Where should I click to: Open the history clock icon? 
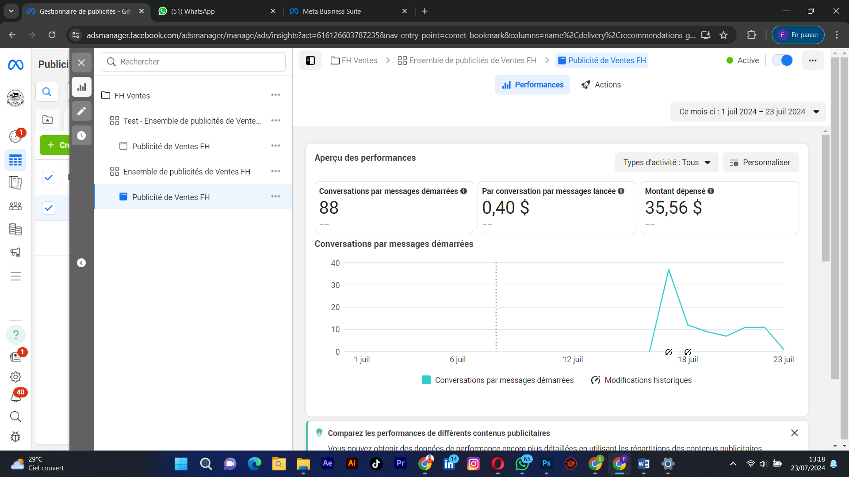coord(81,136)
